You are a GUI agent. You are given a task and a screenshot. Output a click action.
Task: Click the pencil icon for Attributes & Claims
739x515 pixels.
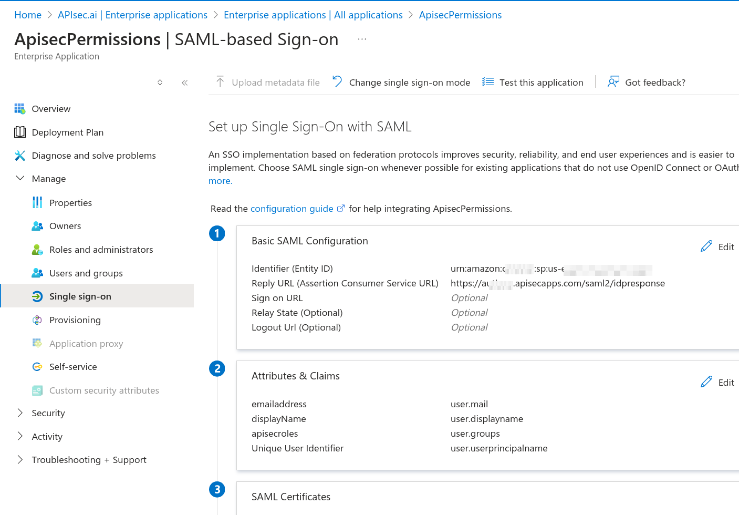click(706, 382)
